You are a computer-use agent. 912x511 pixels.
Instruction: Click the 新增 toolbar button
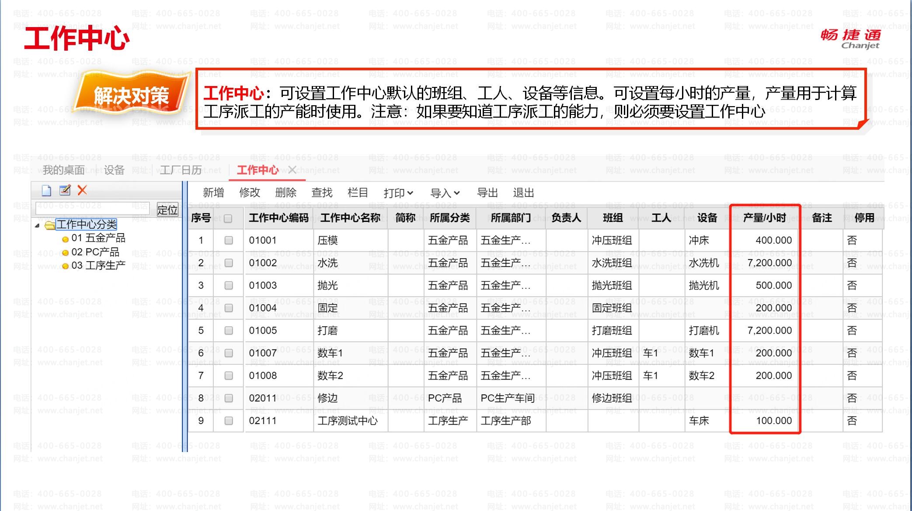(x=213, y=193)
